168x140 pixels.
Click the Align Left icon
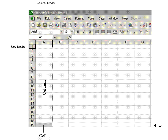97,32
